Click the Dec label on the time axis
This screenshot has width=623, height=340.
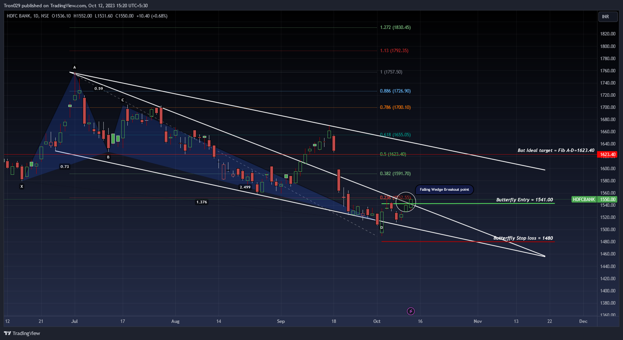pos(583,321)
